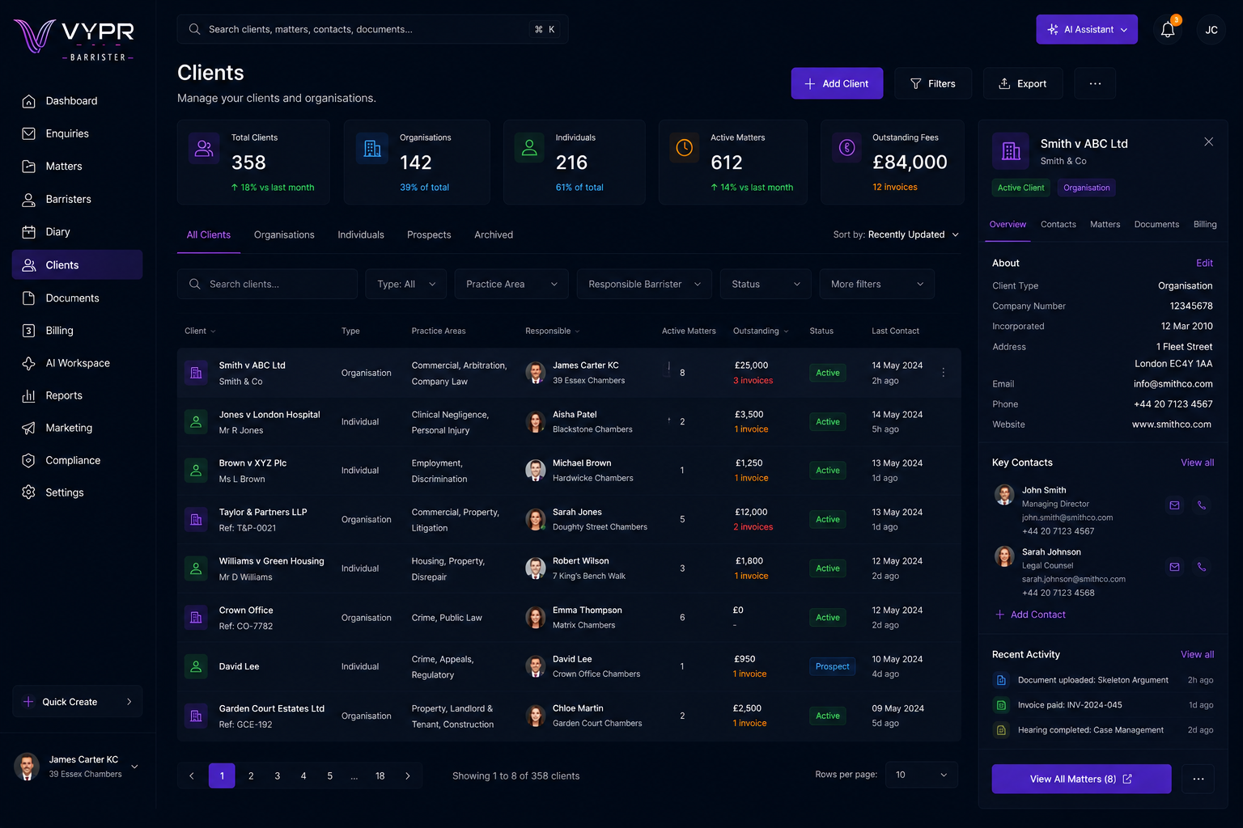Go to next page arrow in pagination
Screen dimensions: 1243x828
408,775
